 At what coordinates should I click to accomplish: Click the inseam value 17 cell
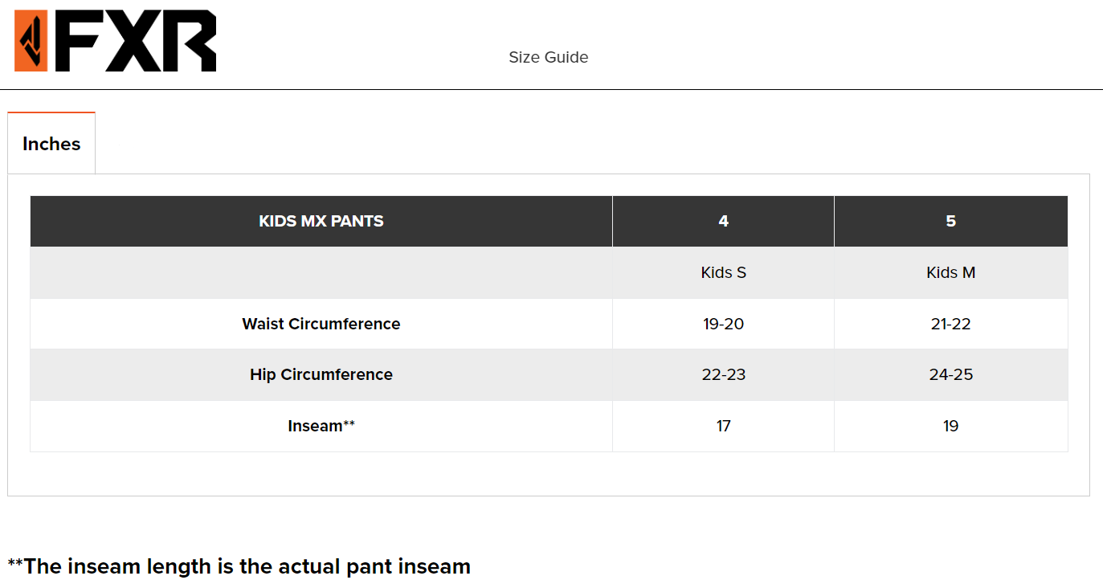pos(723,426)
